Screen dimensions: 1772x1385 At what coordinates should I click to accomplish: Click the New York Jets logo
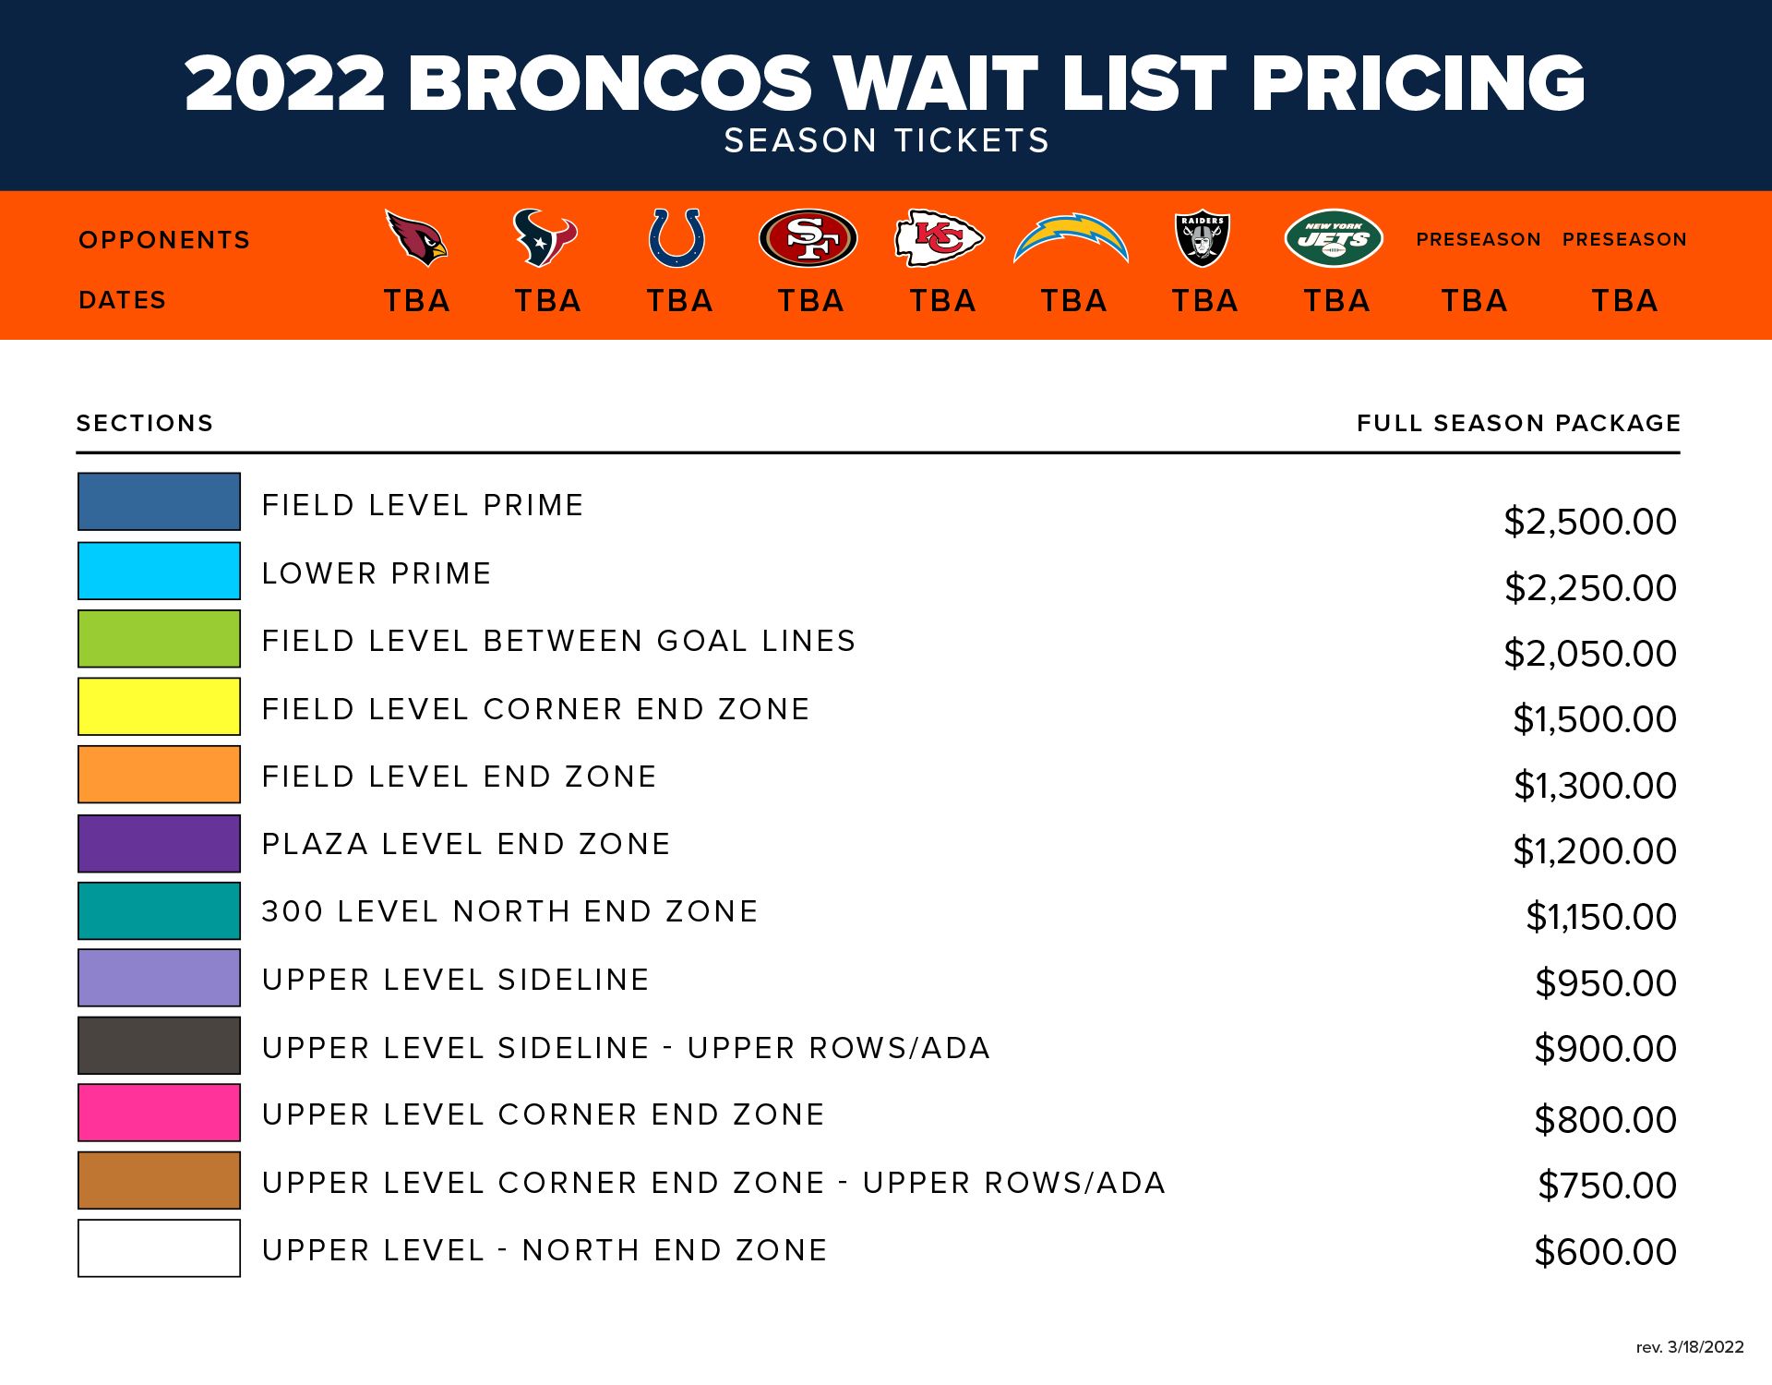[1334, 238]
